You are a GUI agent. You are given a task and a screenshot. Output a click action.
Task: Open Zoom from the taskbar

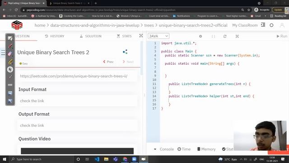pos(134,159)
